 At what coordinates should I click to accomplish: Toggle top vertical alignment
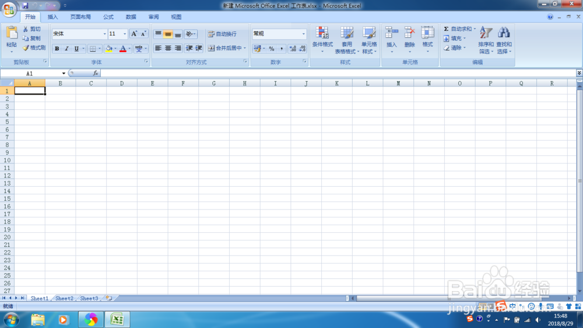(158, 34)
